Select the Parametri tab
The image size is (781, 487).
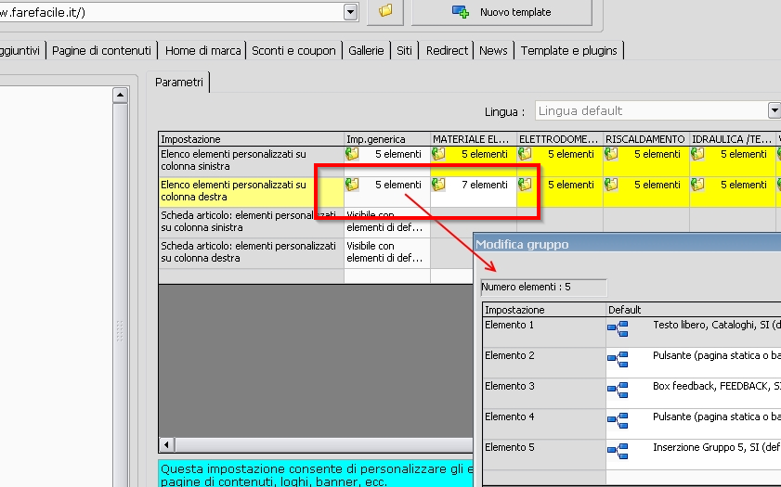tap(179, 82)
